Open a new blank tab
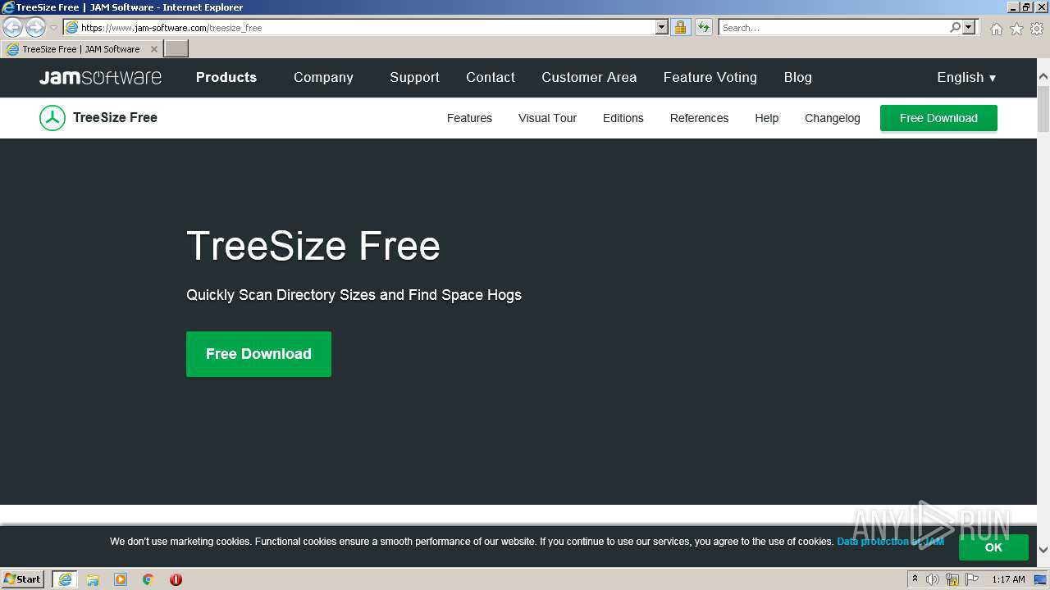Image resolution: width=1050 pixels, height=590 pixels. (176, 49)
